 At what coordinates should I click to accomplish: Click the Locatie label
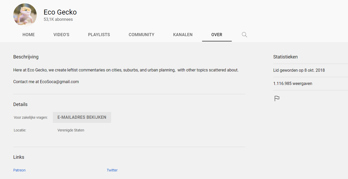pyautogui.click(x=20, y=130)
